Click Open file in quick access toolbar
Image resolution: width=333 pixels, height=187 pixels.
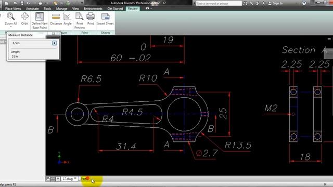pos(15,3)
